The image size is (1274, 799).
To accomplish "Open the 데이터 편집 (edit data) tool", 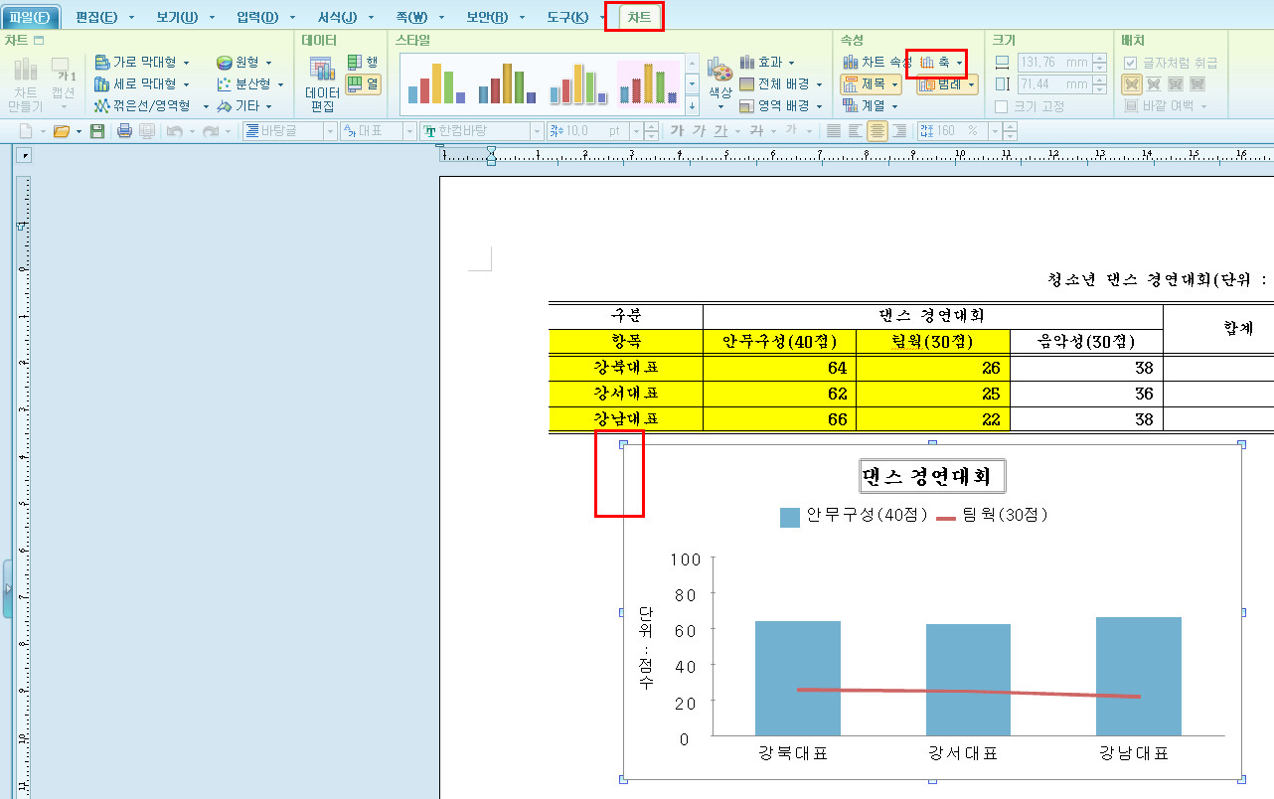I will [x=321, y=82].
